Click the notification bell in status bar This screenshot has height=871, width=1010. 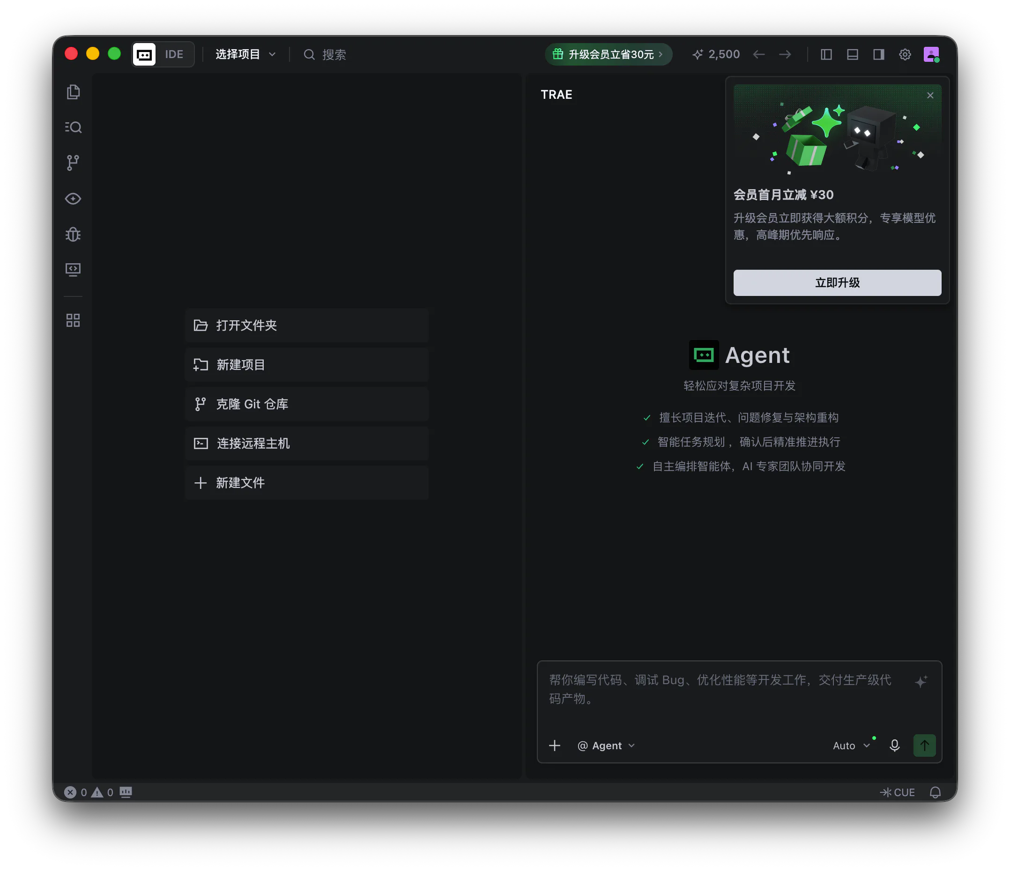pos(935,793)
